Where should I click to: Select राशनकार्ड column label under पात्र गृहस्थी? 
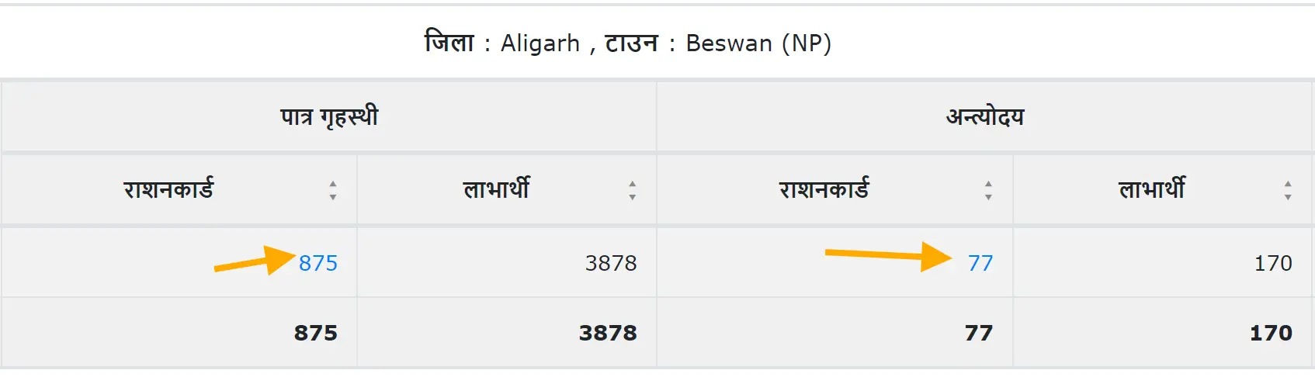[x=168, y=190]
